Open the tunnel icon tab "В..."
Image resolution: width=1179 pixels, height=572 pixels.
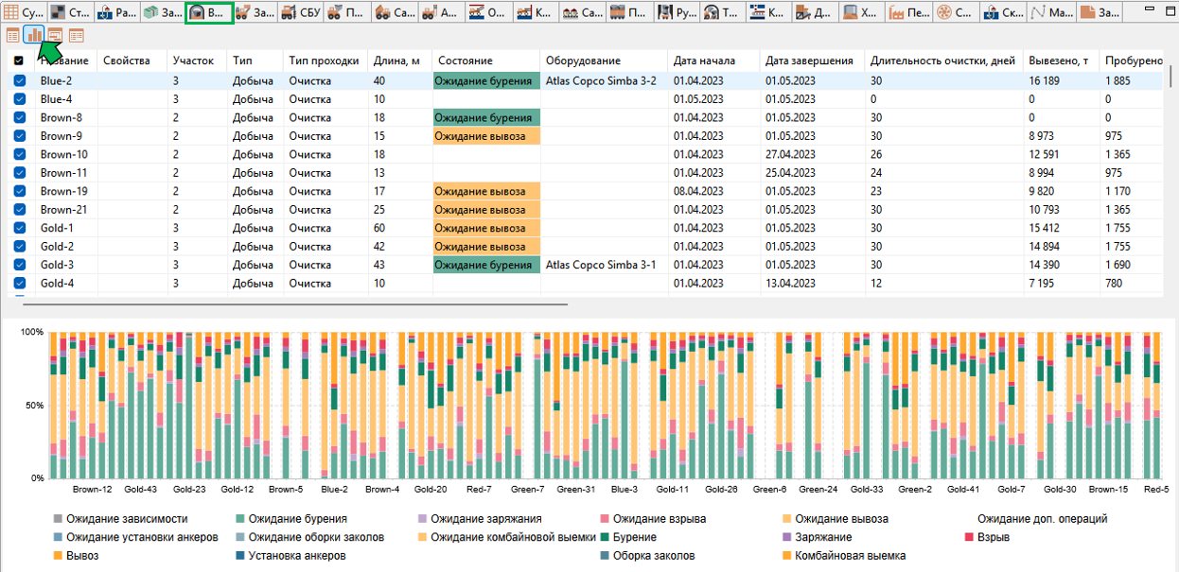pyautogui.click(x=209, y=13)
